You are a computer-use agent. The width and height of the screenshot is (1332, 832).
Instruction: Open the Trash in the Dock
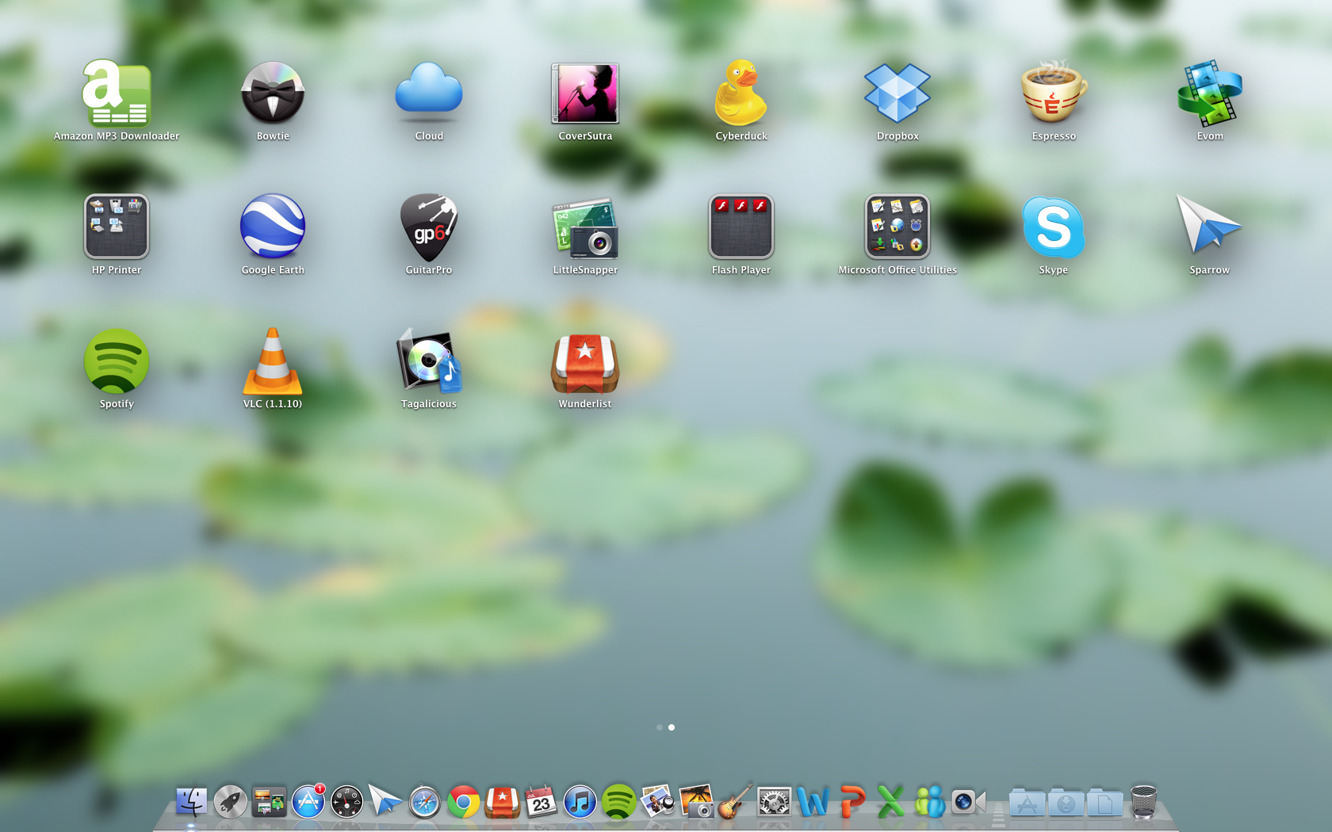click(x=1143, y=802)
